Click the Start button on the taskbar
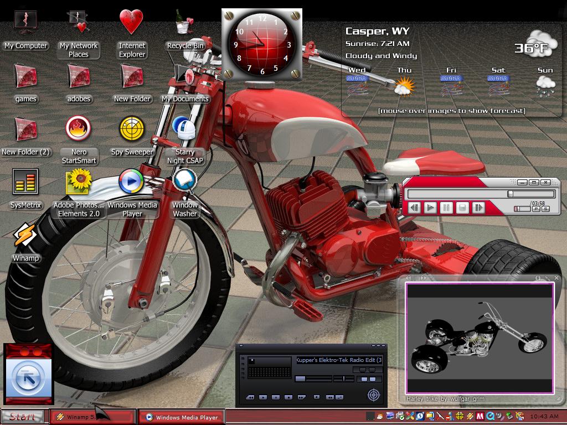Image resolution: width=567 pixels, height=425 pixels. click(x=22, y=417)
